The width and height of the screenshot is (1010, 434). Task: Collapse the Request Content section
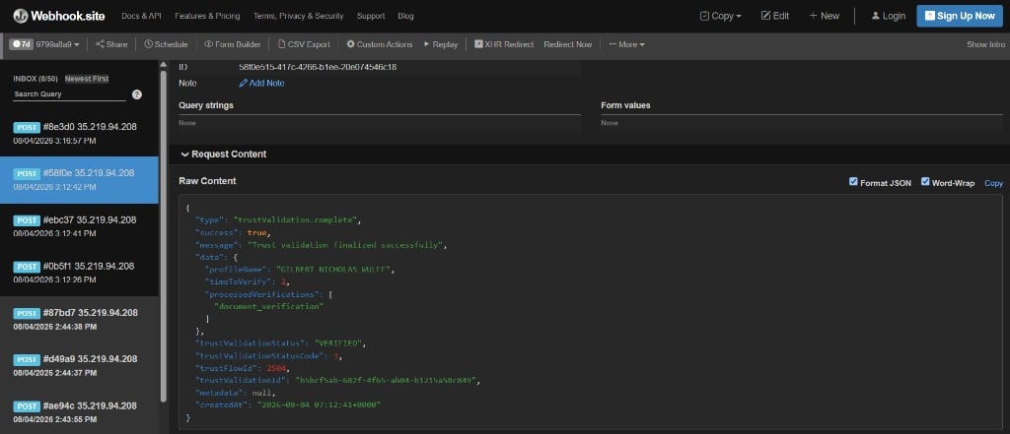click(x=224, y=155)
